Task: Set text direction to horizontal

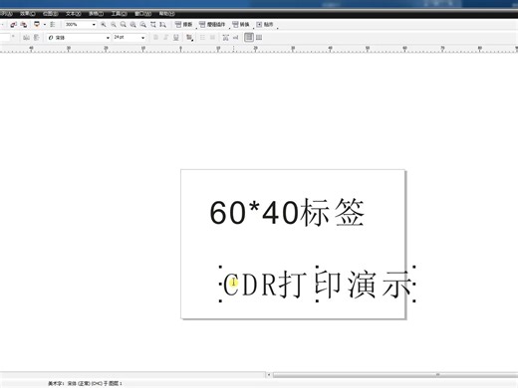Action: pyautogui.click(x=249, y=37)
